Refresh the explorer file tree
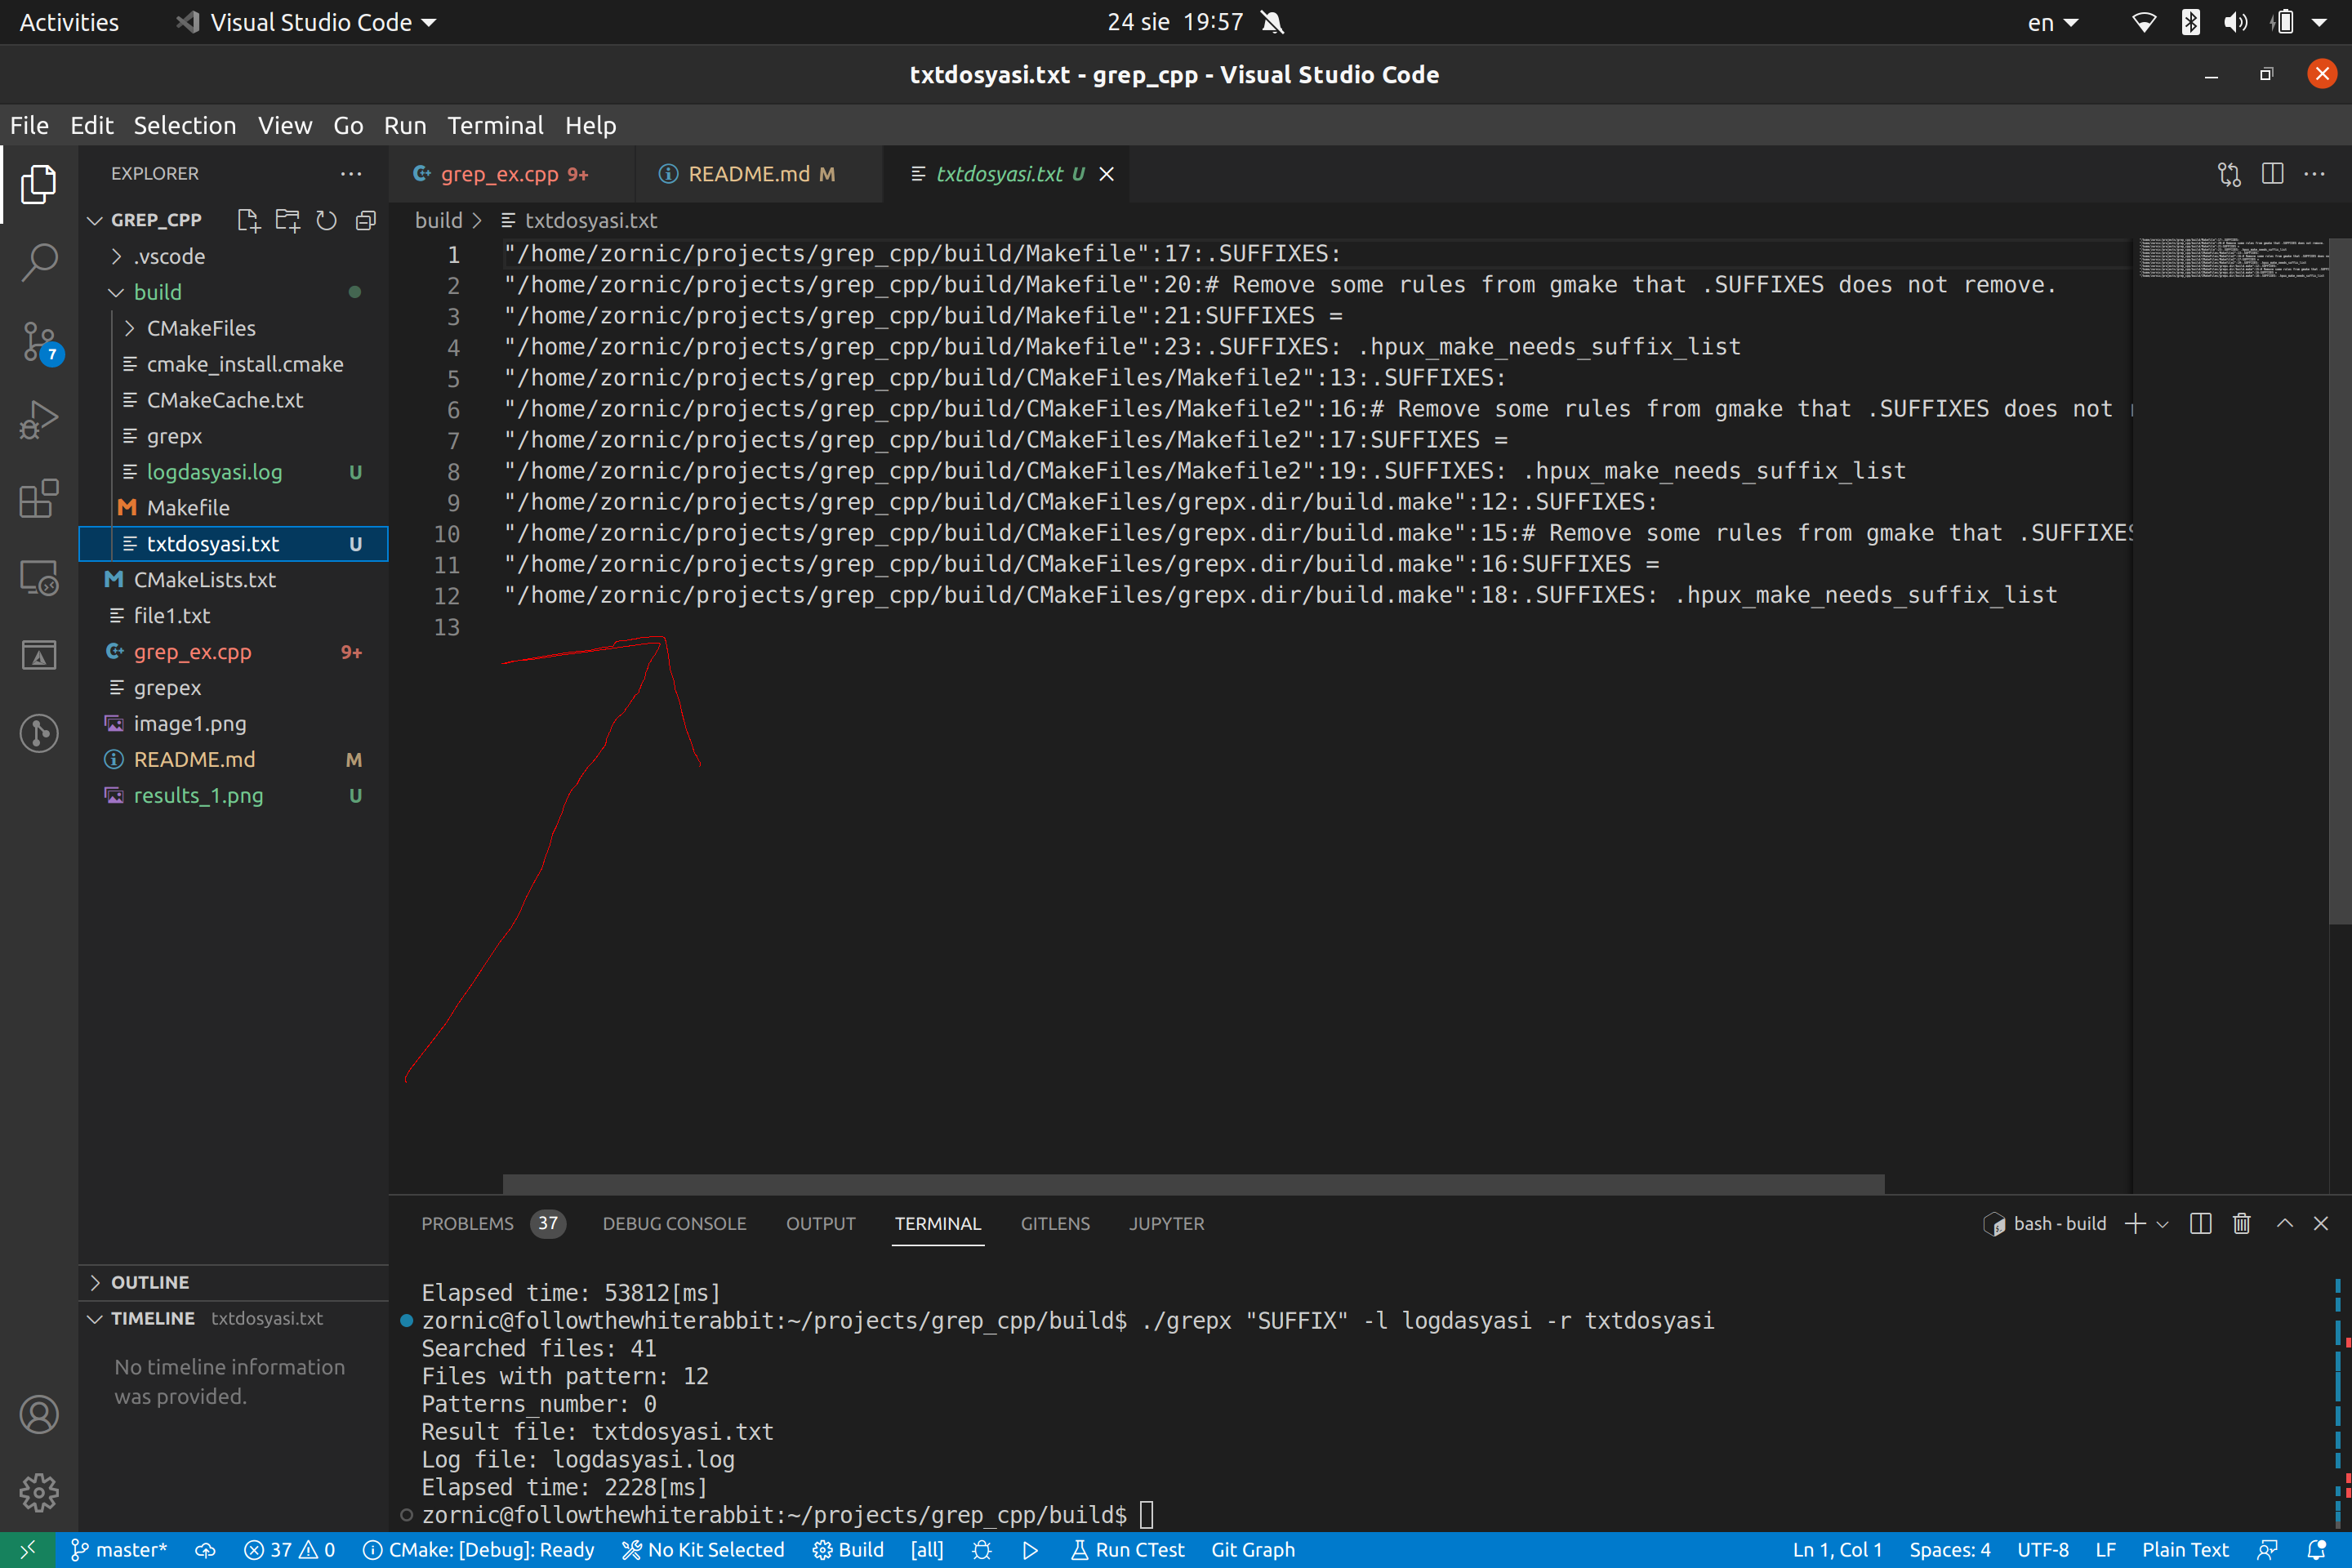Screen dimensions: 2352x1568 [x=326, y=220]
